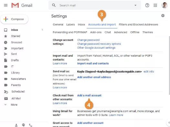Open the Themes settings tab

[x=148, y=32]
